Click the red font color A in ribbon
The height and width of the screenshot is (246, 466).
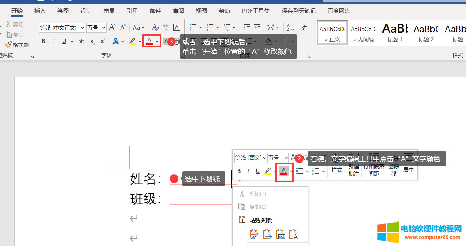(x=149, y=41)
